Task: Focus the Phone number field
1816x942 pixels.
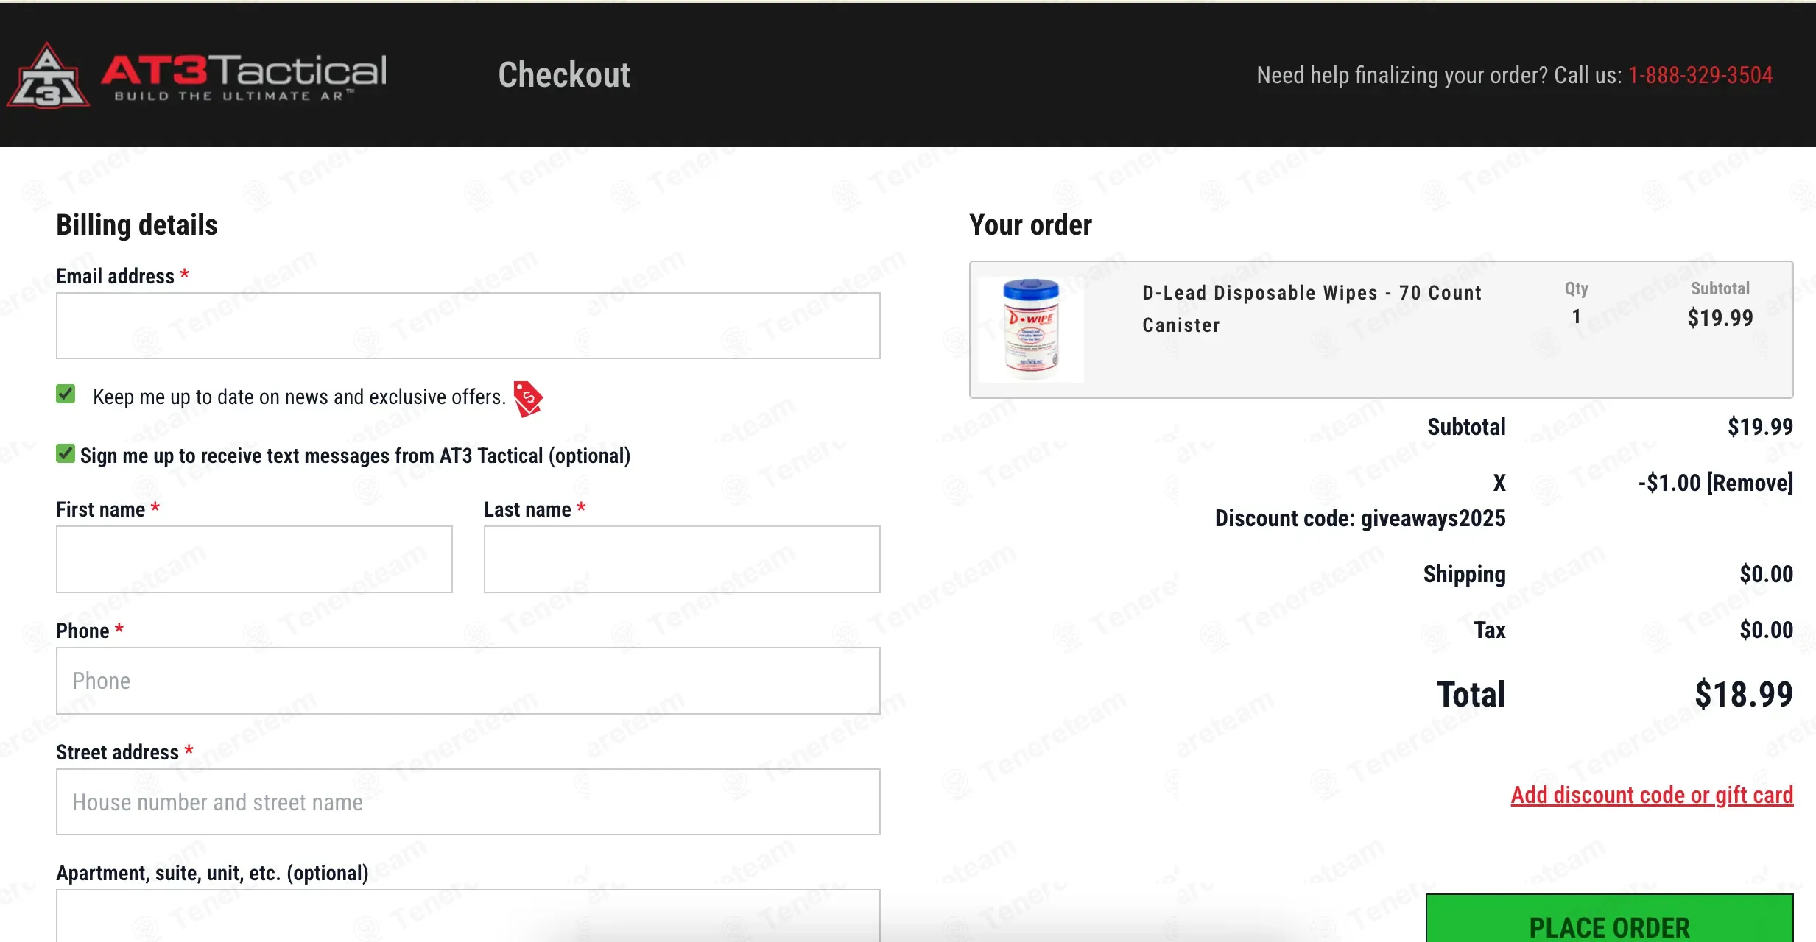Action: coord(468,681)
